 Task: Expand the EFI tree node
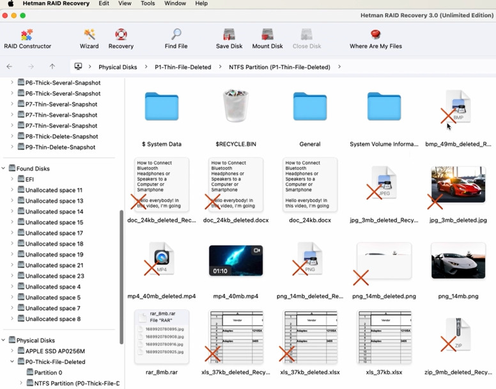[12, 179]
